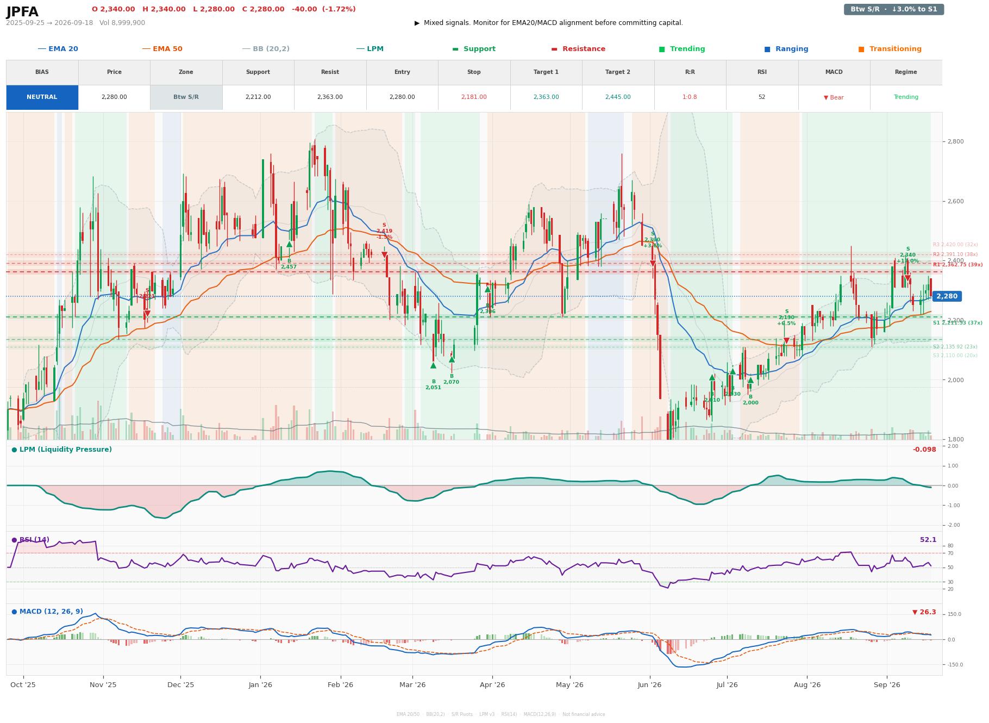
Task: Click the mixed signals advice message
Action: (549, 23)
